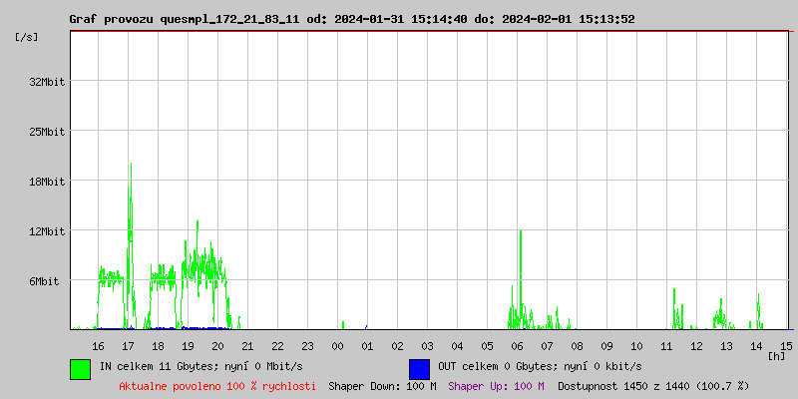Click the hour 00 x-axis marker
The image size is (798, 399).
[x=337, y=345]
